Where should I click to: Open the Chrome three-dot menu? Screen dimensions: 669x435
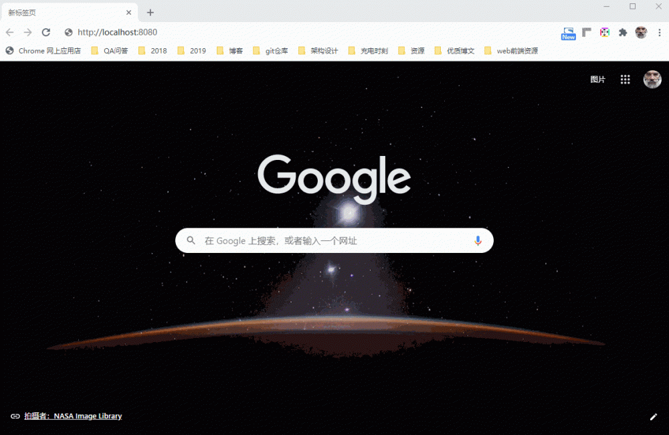[660, 31]
